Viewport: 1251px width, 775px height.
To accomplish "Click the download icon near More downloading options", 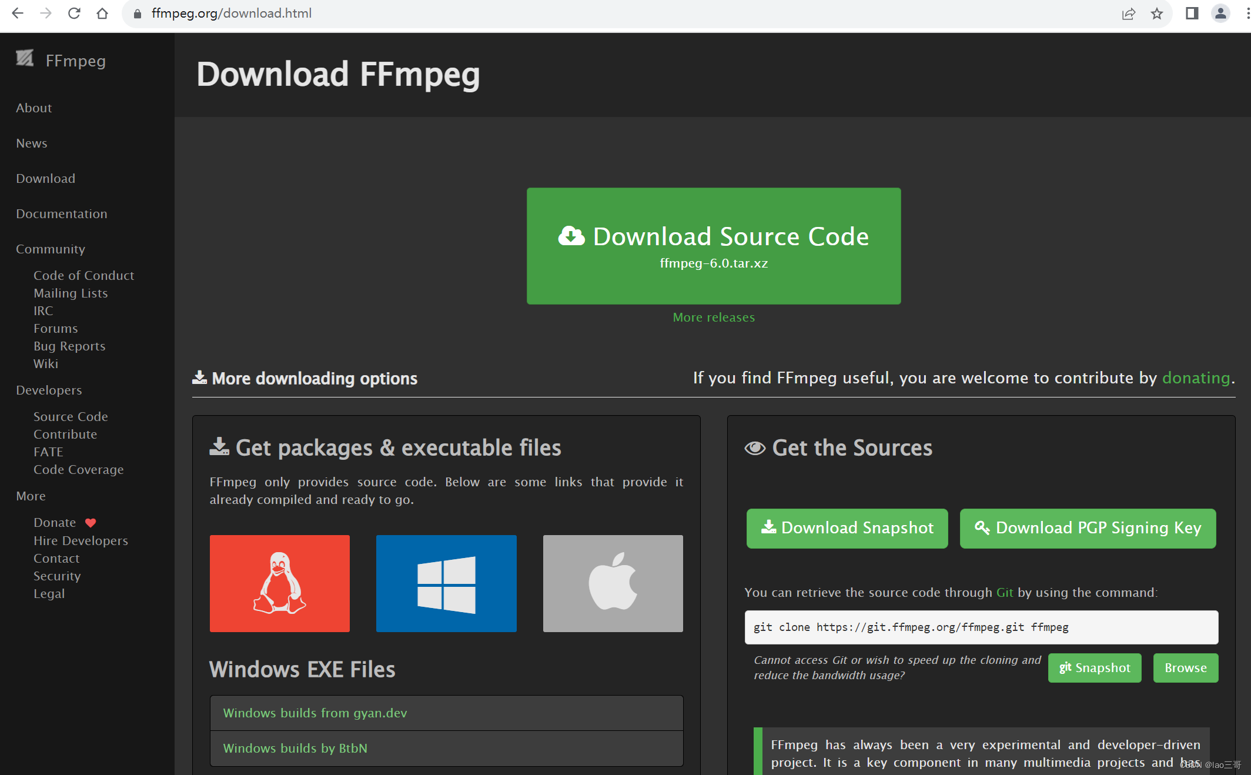I will click(x=199, y=377).
